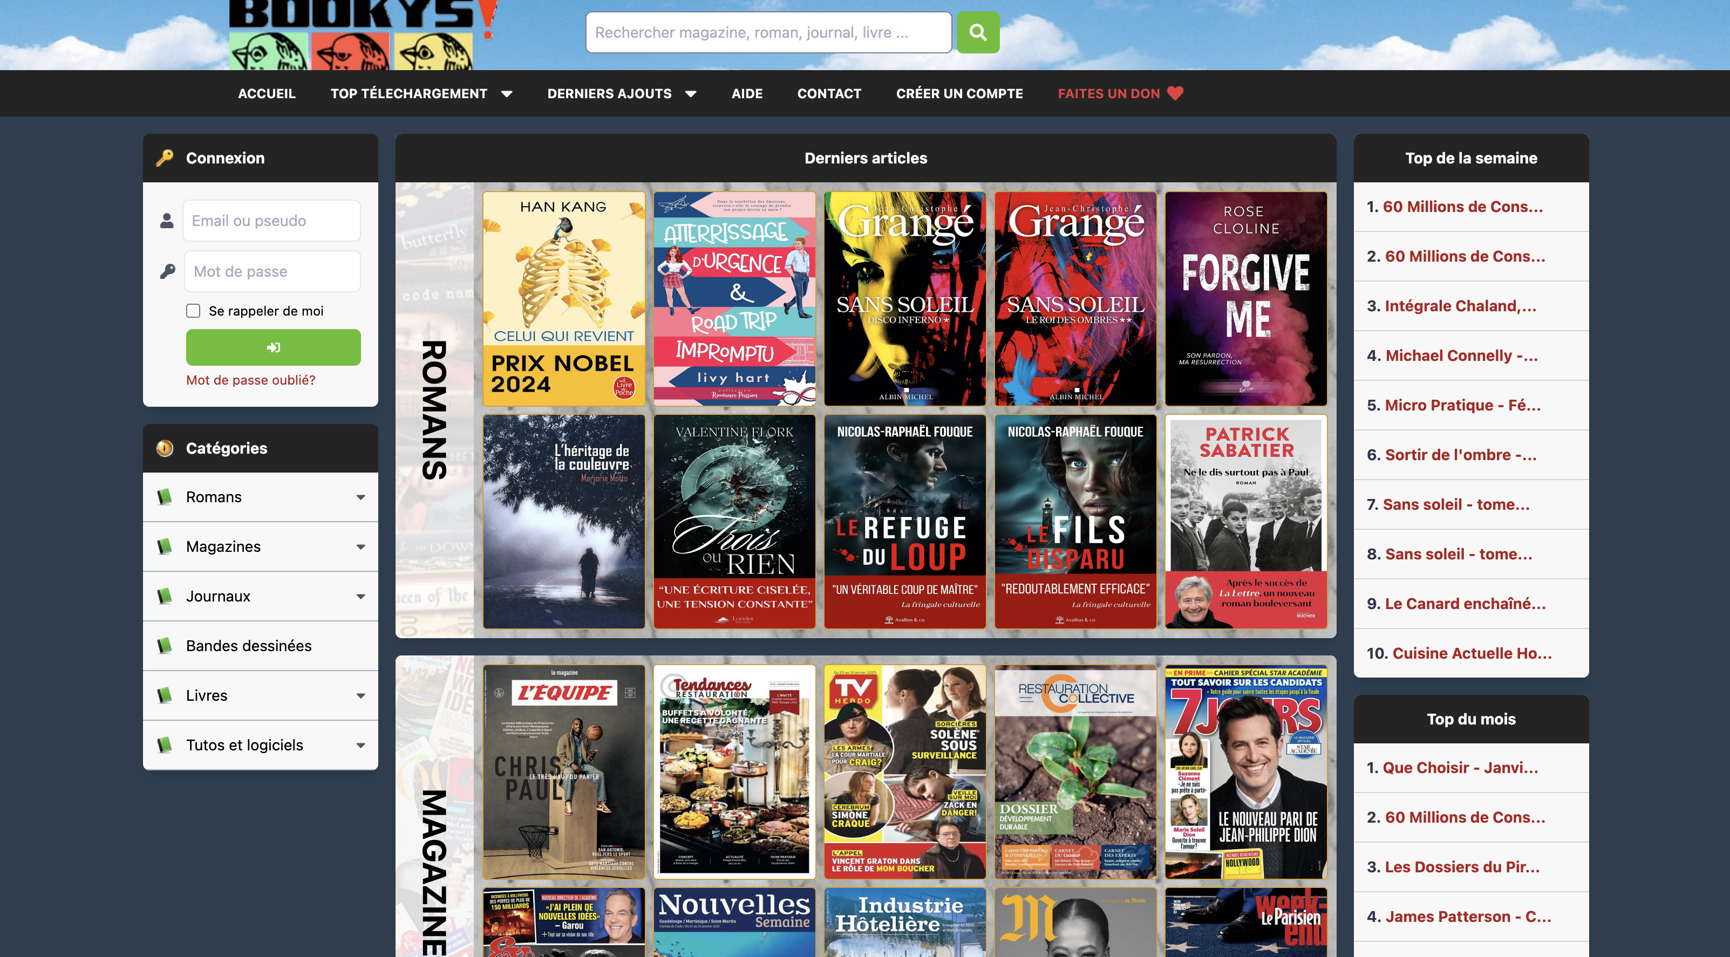Open Les Dossiers du Pir... link
The image size is (1730, 957).
[1462, 867]
